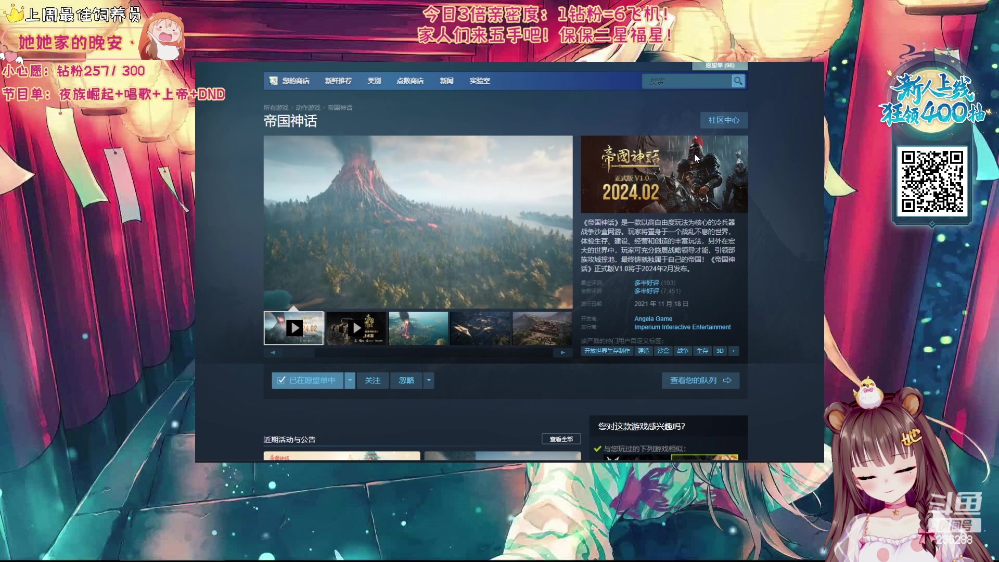Screen dimensions: 999x562
Task: Select the volcano island screenshot thumbnail
Action: pyautogui.click(x=418, y=328)
